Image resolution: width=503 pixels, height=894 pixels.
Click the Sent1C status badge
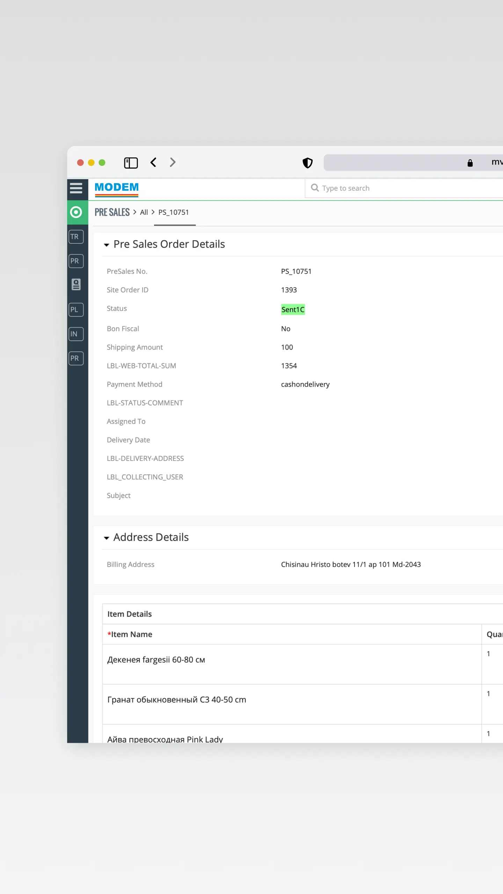(x=293, y=309)
